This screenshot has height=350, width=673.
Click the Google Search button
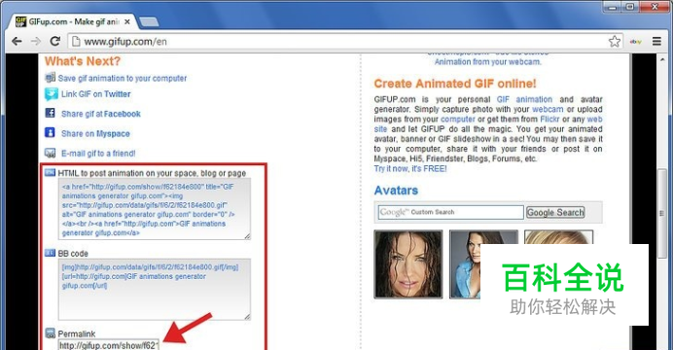click(x=555, y=212)
